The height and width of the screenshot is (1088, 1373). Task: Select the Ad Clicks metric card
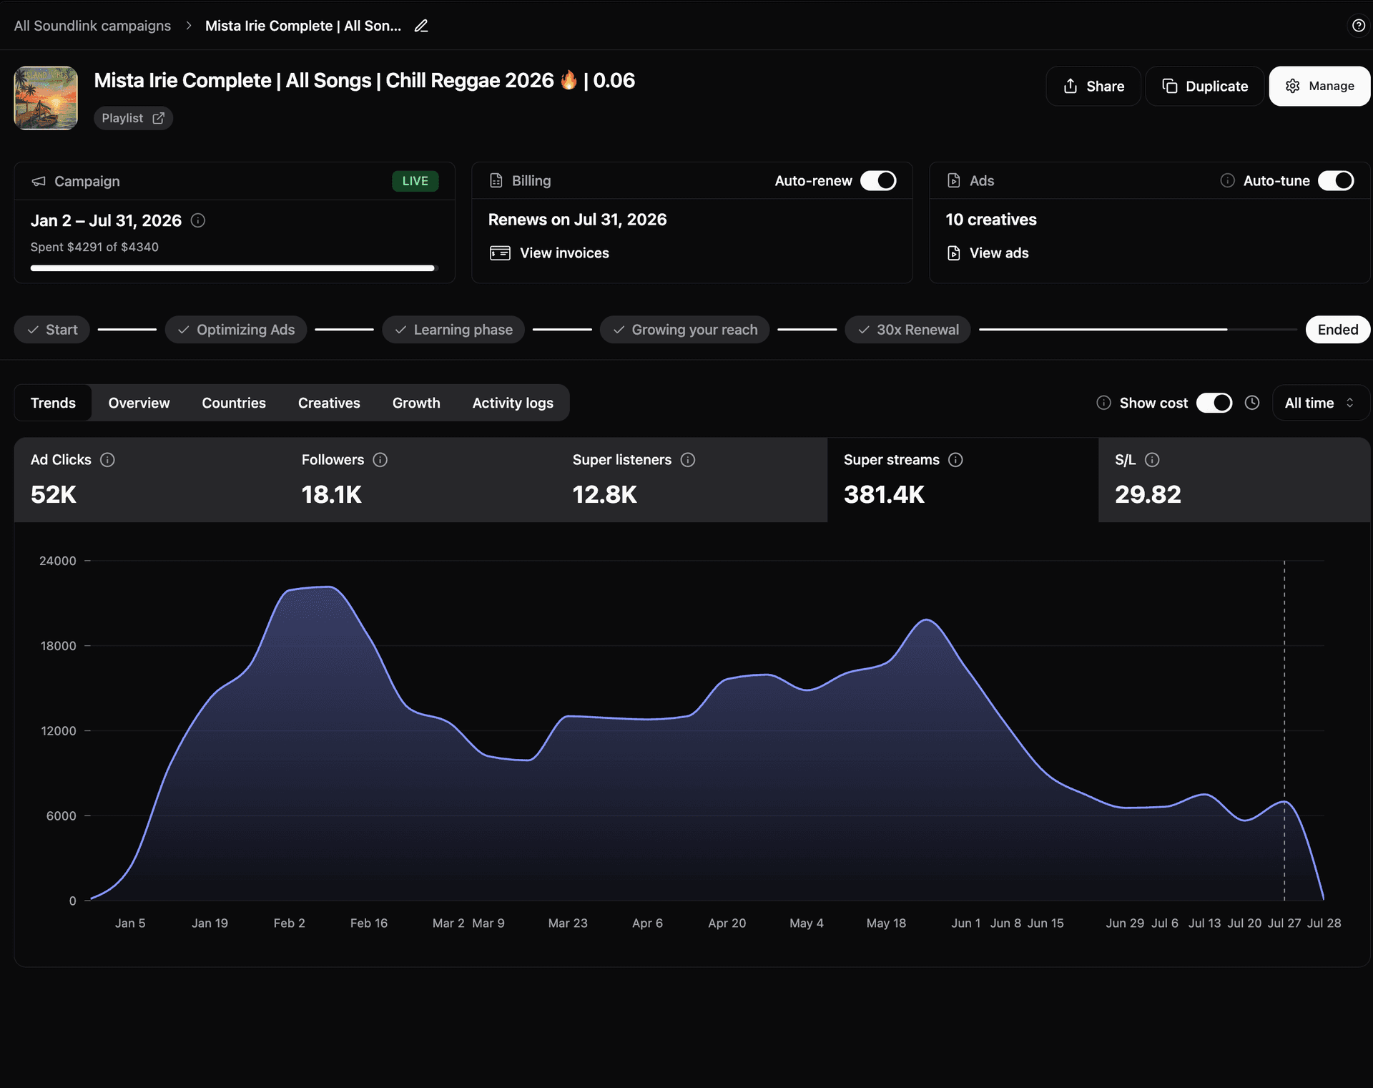[149, 480]
